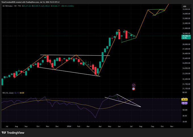
Task: Click the US flag economic event icon
Action: (x=134, y=89)
